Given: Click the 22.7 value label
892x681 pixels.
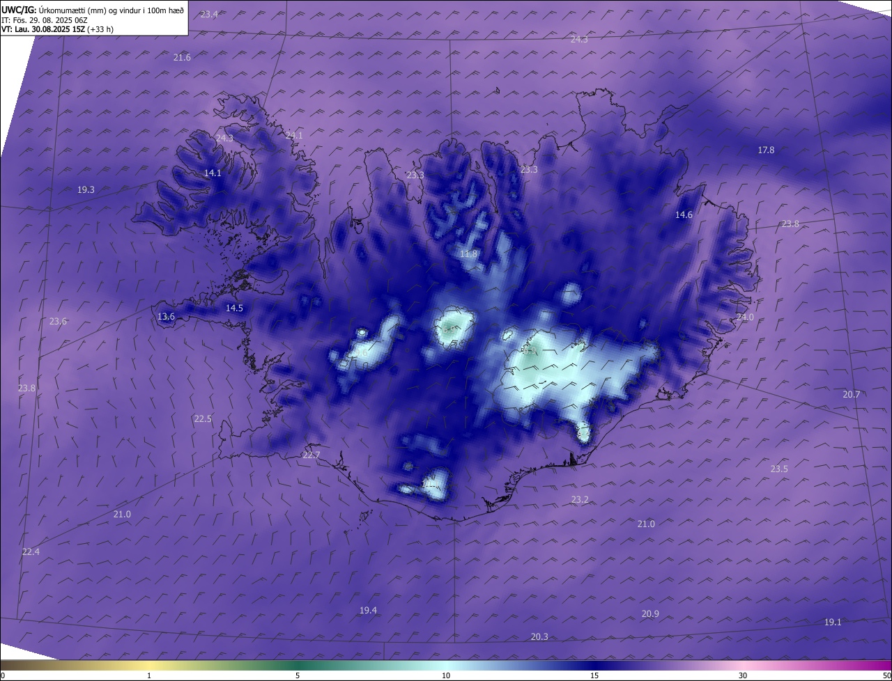Looking at the screenshot, I should tap(312, 455).
